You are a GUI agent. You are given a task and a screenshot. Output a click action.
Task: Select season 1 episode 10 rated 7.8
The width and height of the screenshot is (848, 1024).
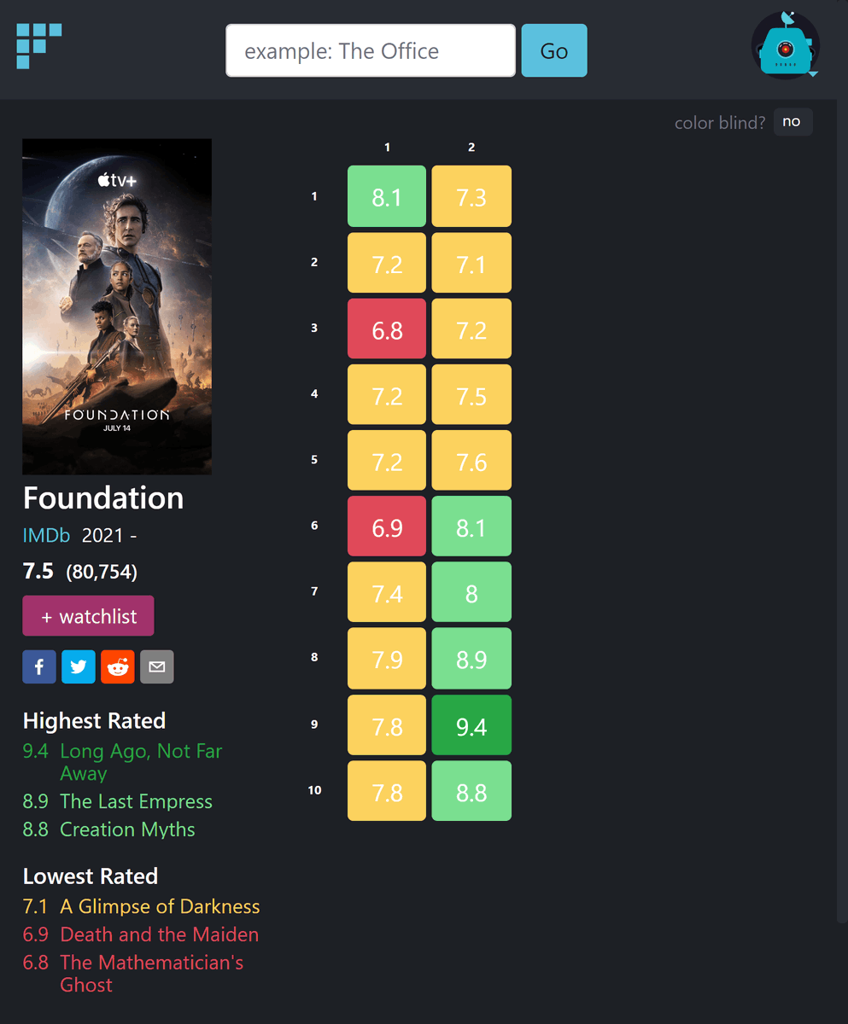coord(387,791)
